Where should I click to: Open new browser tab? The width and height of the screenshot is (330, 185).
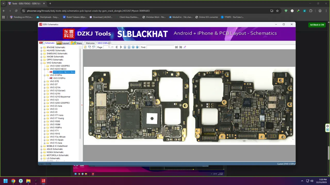tap(50, 4)
